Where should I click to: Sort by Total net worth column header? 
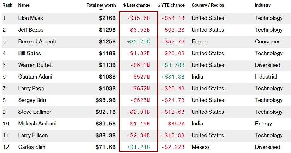pos(101,5)
